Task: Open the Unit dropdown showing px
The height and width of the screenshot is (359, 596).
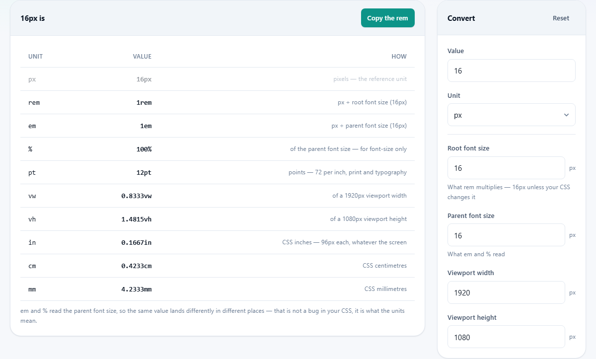Action: (x=511, y=115)
